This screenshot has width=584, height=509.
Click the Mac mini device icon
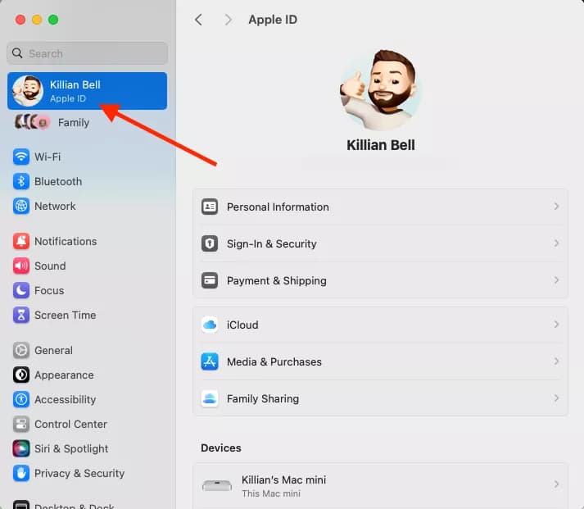[217, 485]
